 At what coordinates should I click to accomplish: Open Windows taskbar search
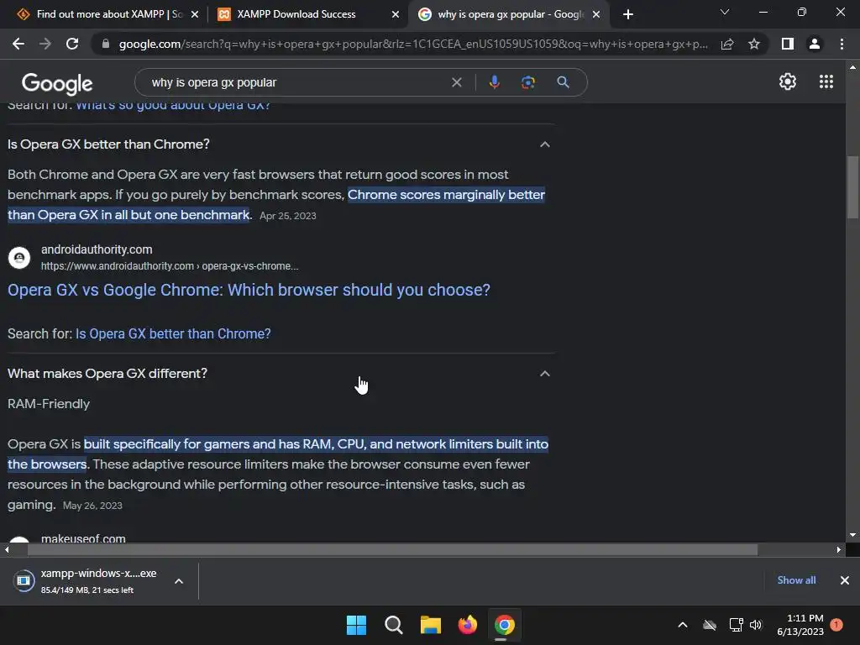[393, 625]
